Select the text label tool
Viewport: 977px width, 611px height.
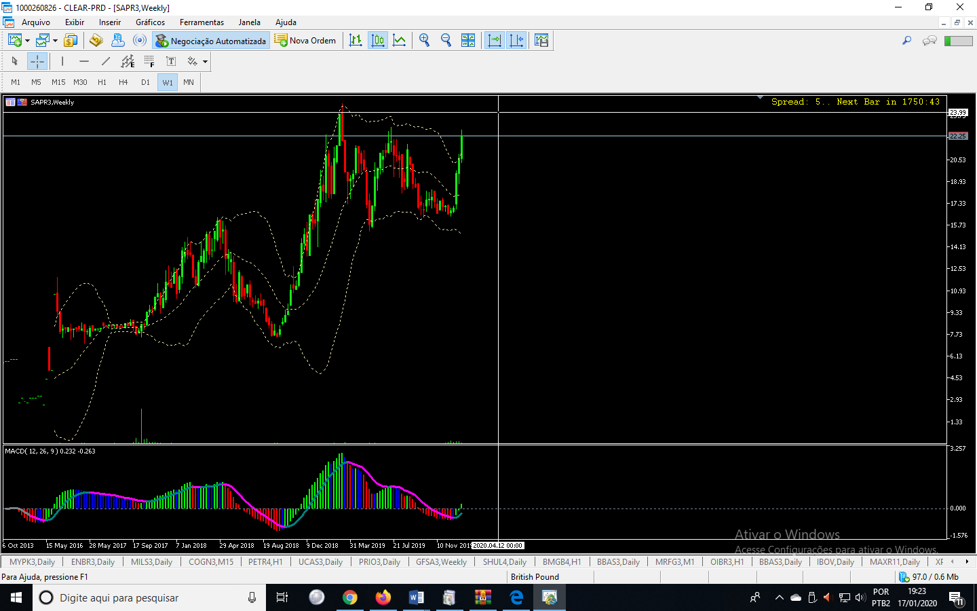click(x=171, y=61)
